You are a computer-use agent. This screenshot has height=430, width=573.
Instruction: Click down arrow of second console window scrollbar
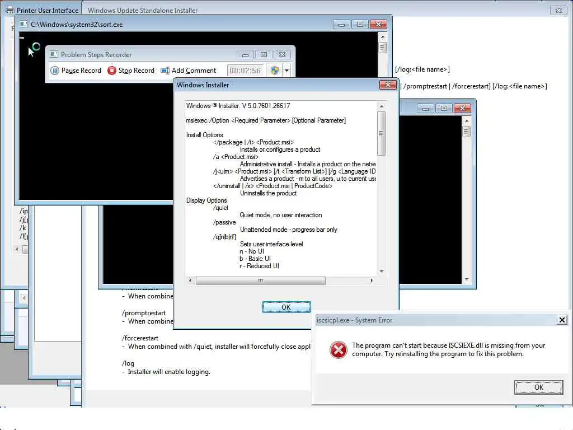click(466, 280)
